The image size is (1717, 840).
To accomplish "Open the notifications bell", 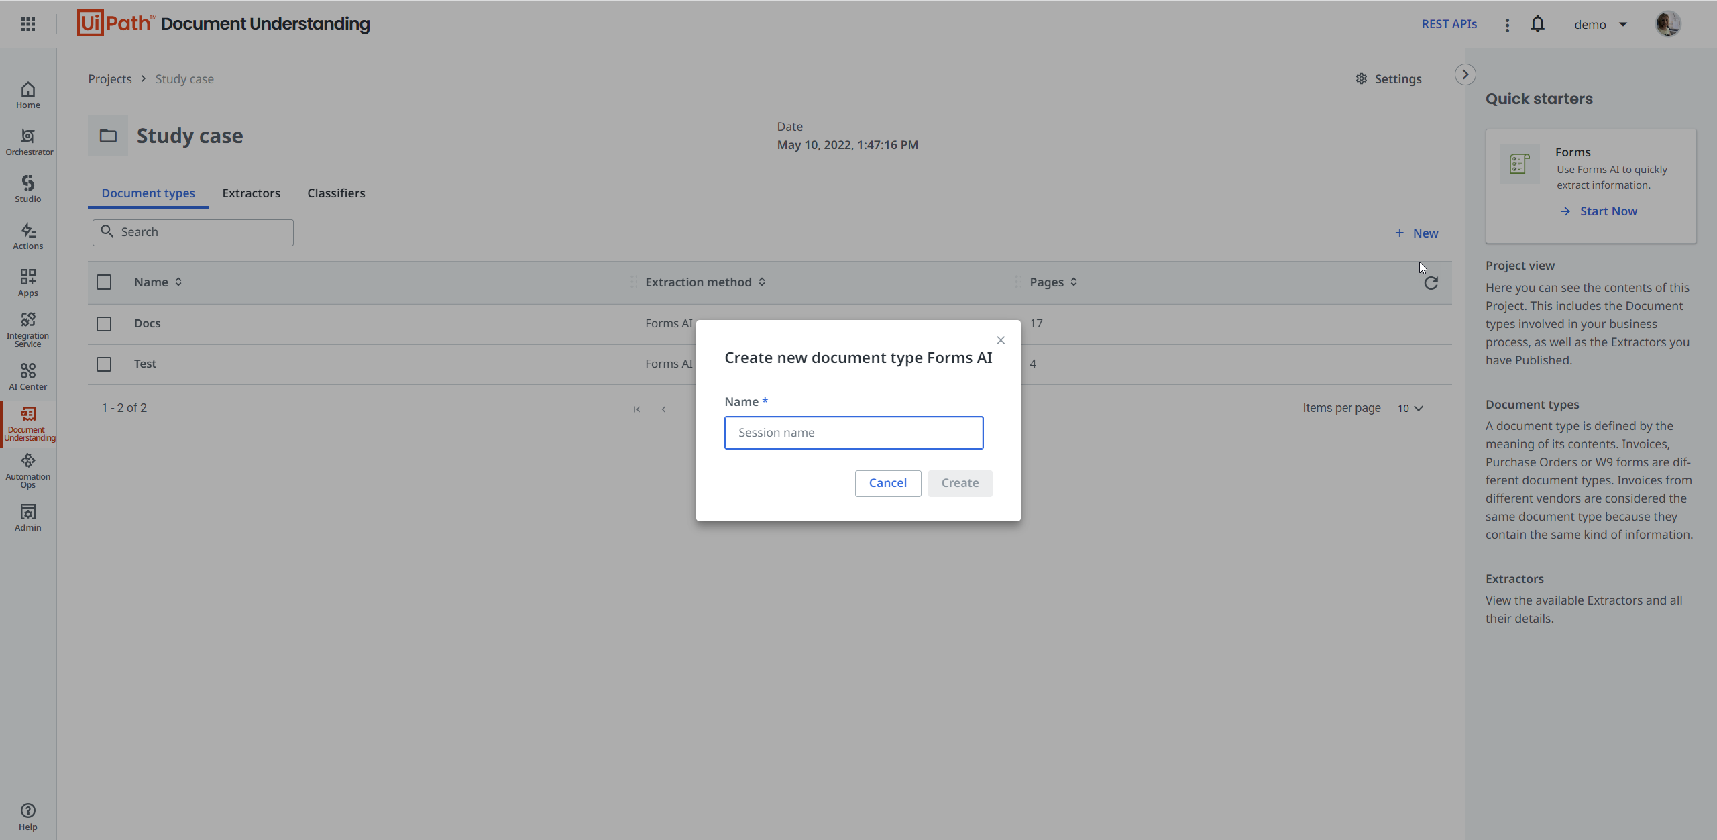I will tap(1538, 24).
